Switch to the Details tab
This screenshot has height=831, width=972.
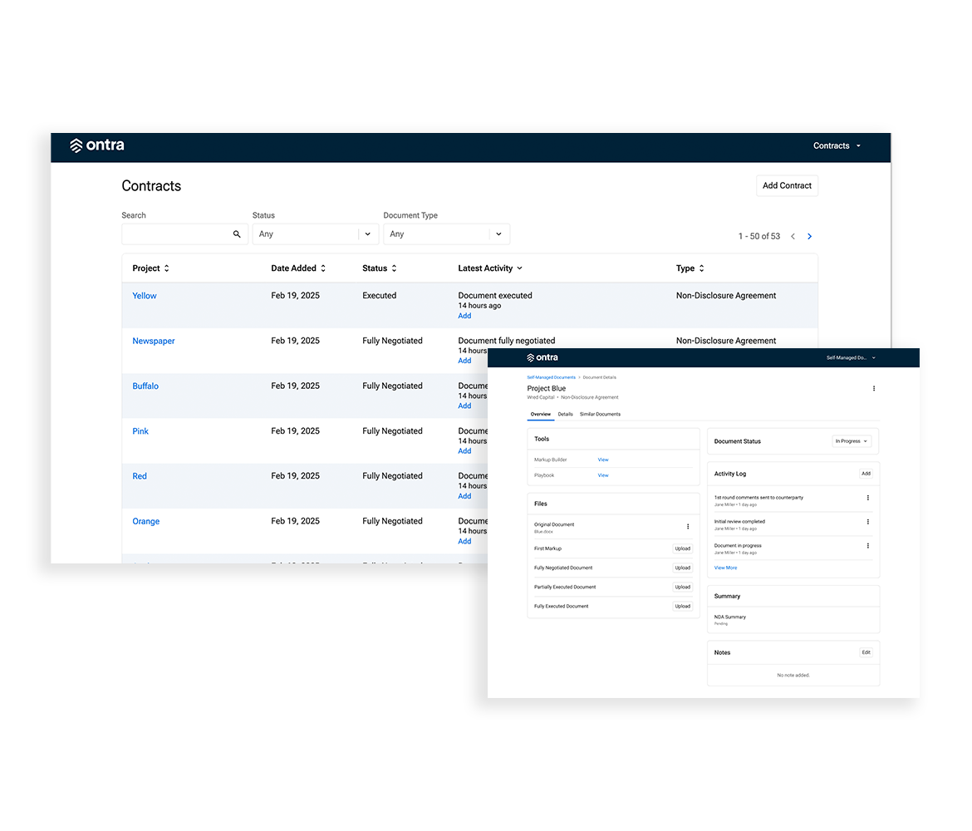tap(567, 414)
